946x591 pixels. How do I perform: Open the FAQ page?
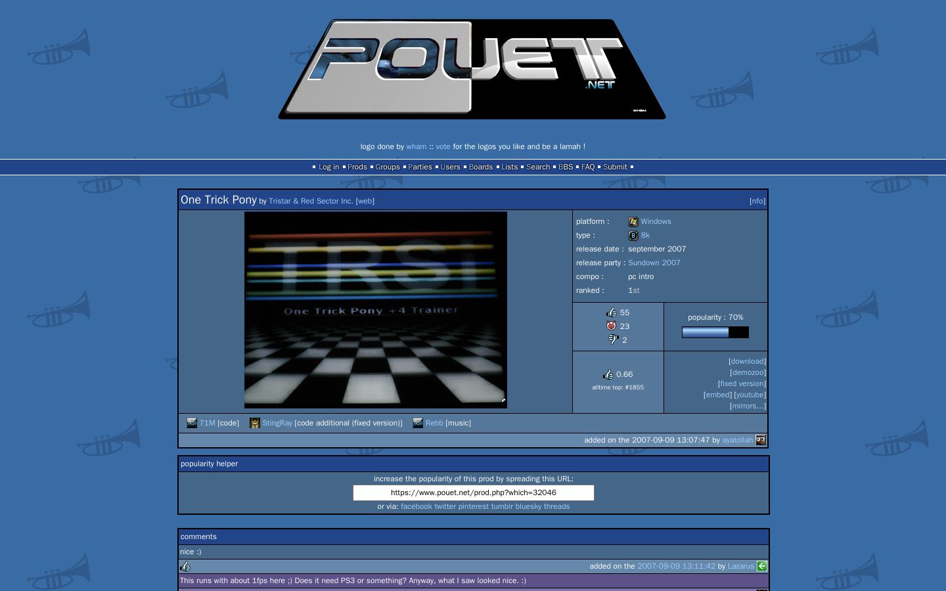coord(588,167)
